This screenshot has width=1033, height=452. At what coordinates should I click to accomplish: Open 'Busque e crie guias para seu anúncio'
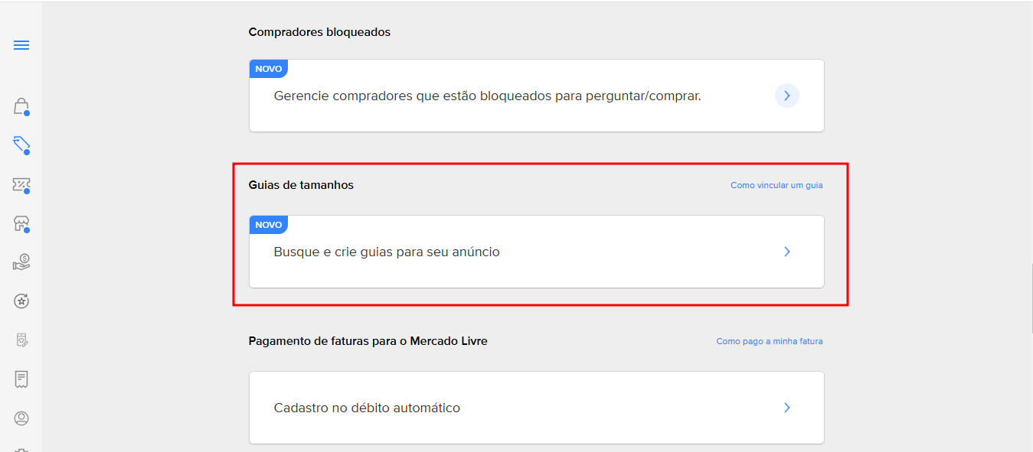(387, 252)
